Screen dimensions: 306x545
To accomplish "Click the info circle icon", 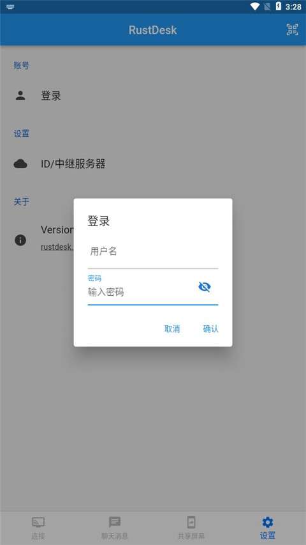I will click(20, 240).
